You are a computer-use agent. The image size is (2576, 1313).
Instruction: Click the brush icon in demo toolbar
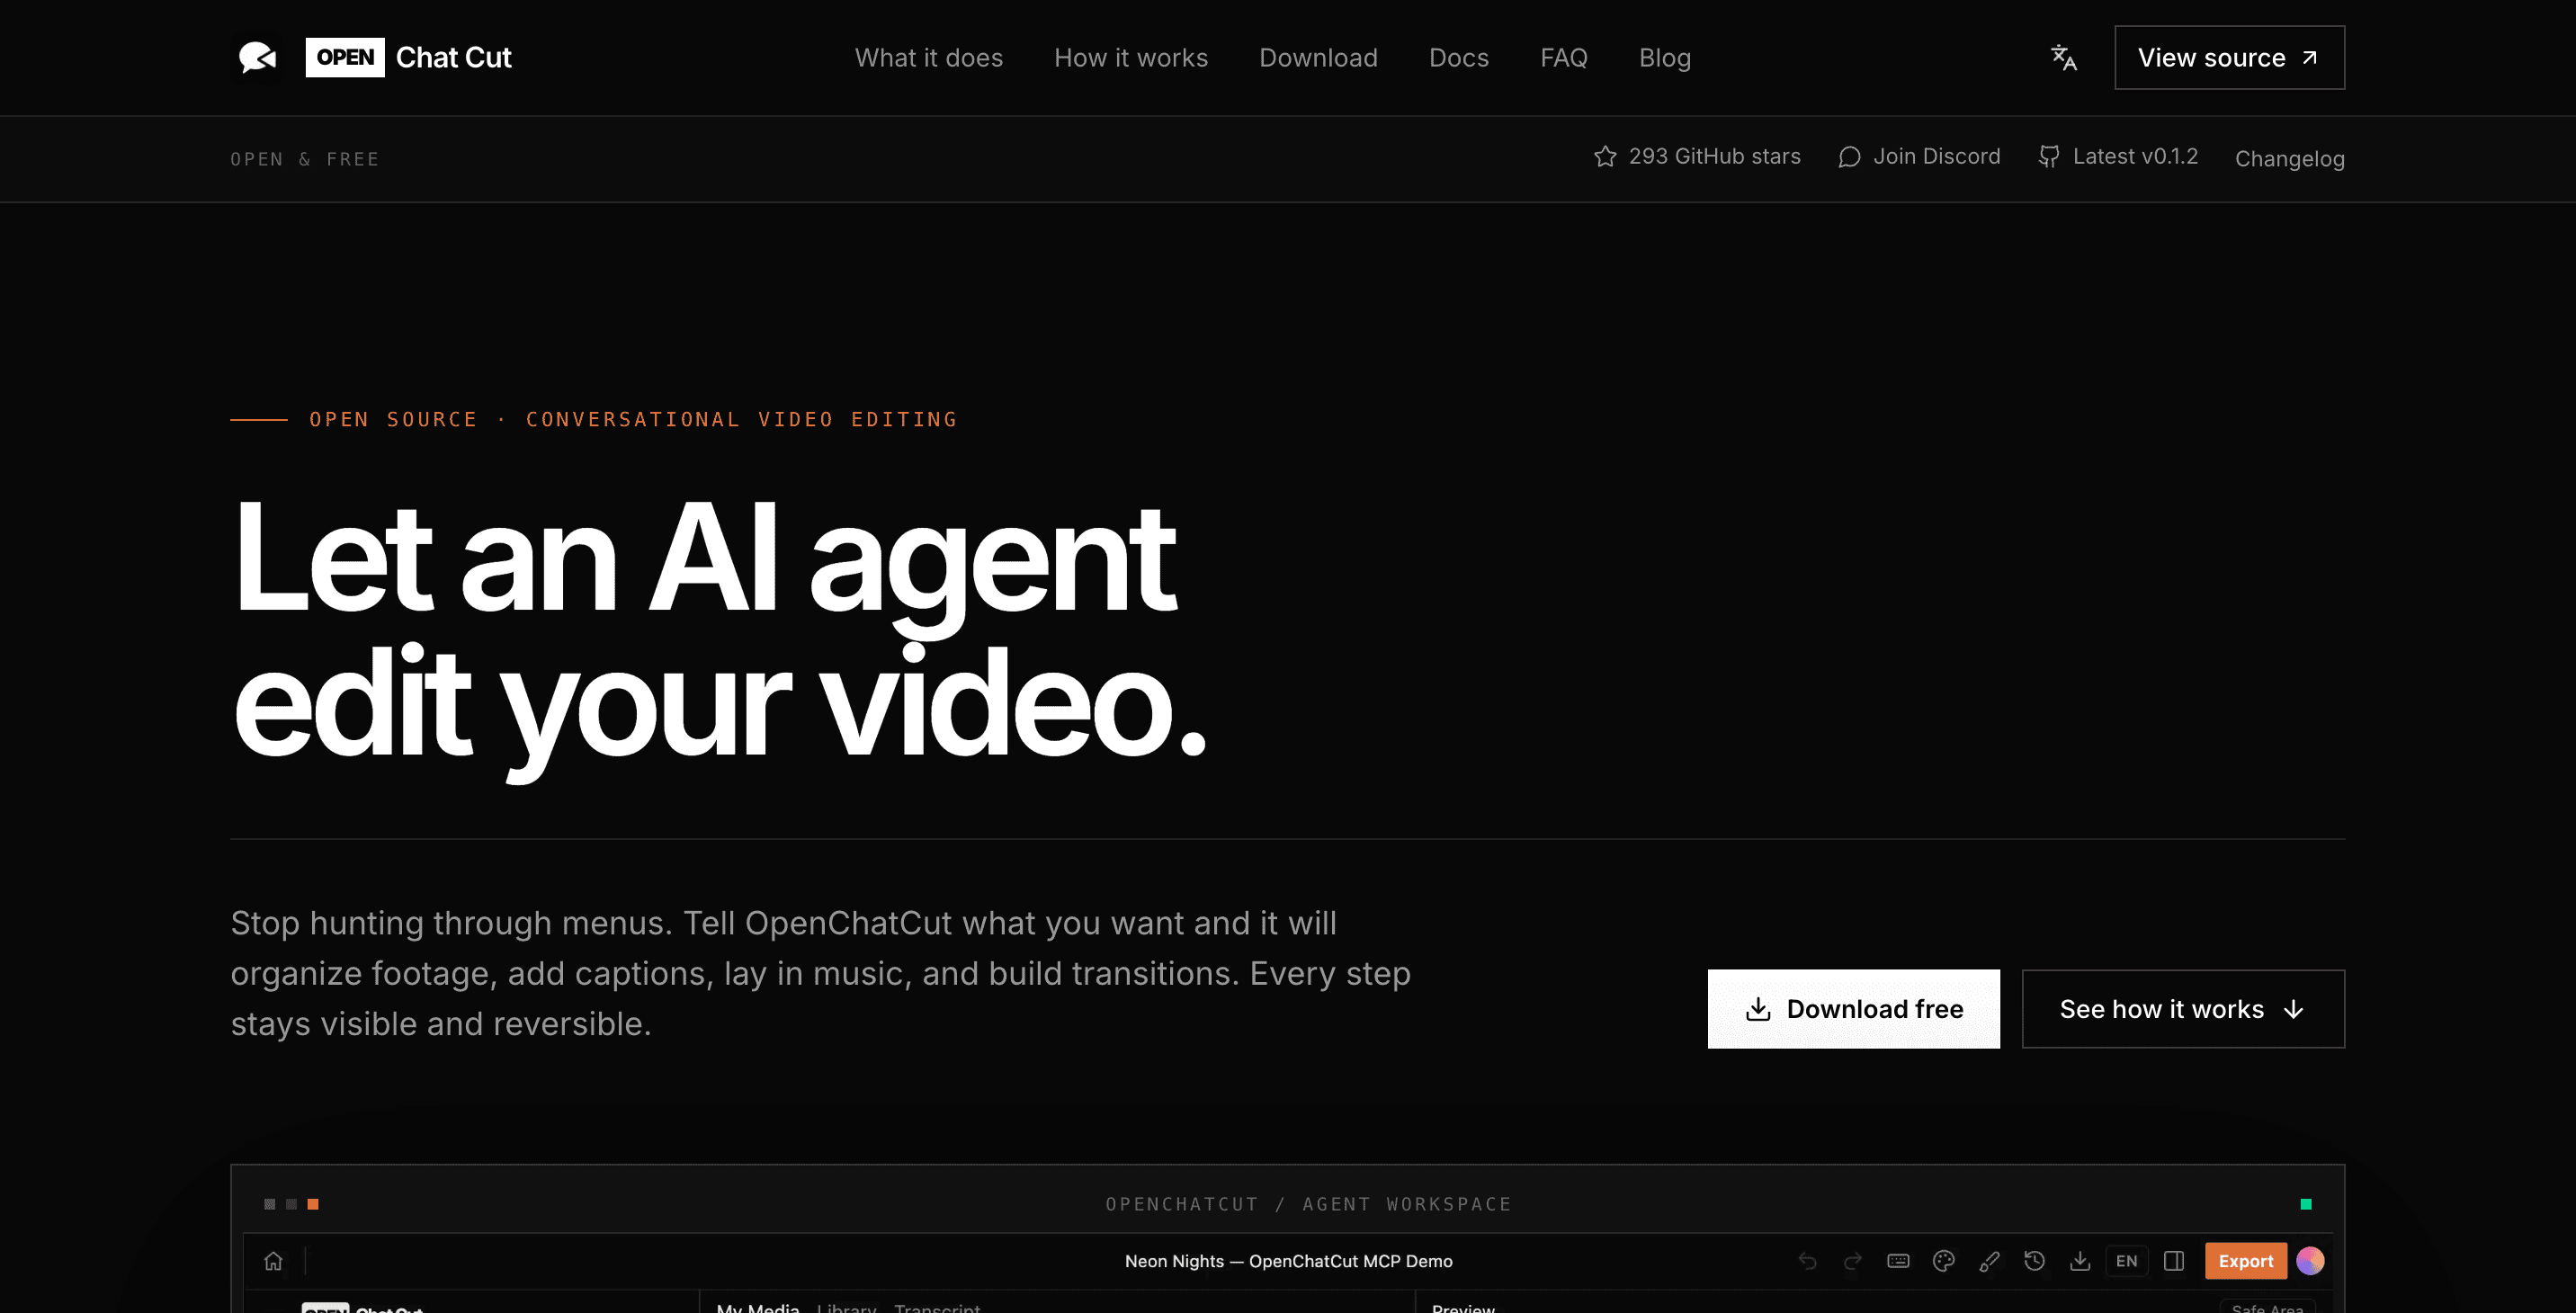point(1989,1261)
